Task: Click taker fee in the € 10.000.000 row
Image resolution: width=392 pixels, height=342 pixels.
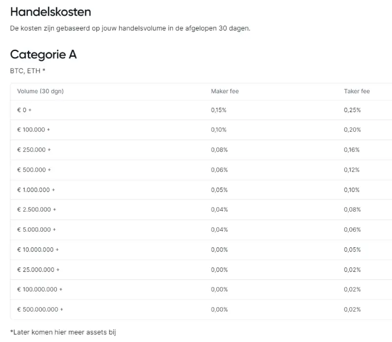Action: coord(352,250)
